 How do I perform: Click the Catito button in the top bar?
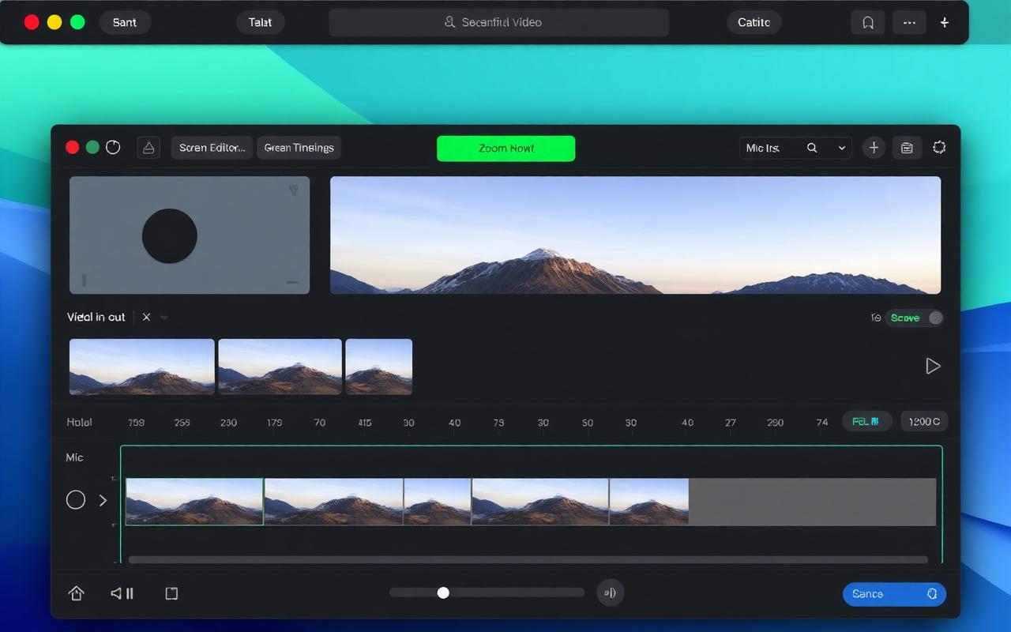point(754,22)
